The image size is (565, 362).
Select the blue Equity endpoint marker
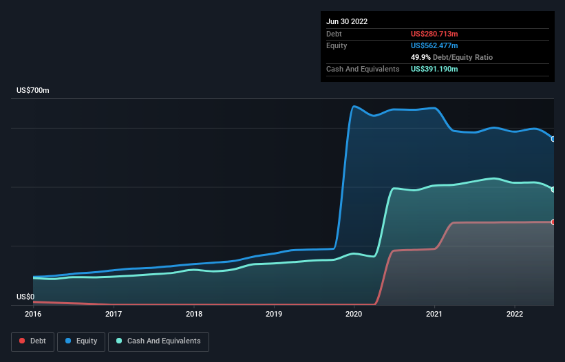553,139
